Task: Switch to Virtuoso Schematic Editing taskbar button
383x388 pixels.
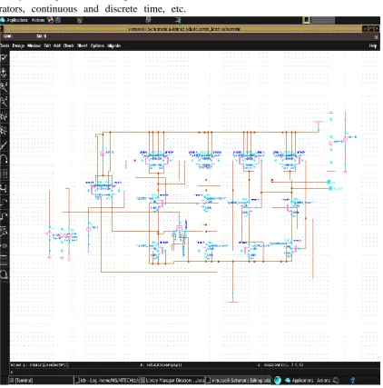Action: [239, 381]
